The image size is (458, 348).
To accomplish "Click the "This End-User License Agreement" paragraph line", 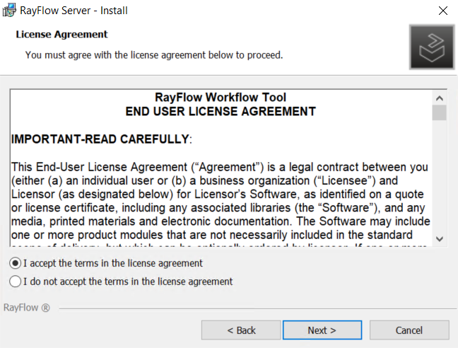I will pyautogui.click(x=220, y=167).
